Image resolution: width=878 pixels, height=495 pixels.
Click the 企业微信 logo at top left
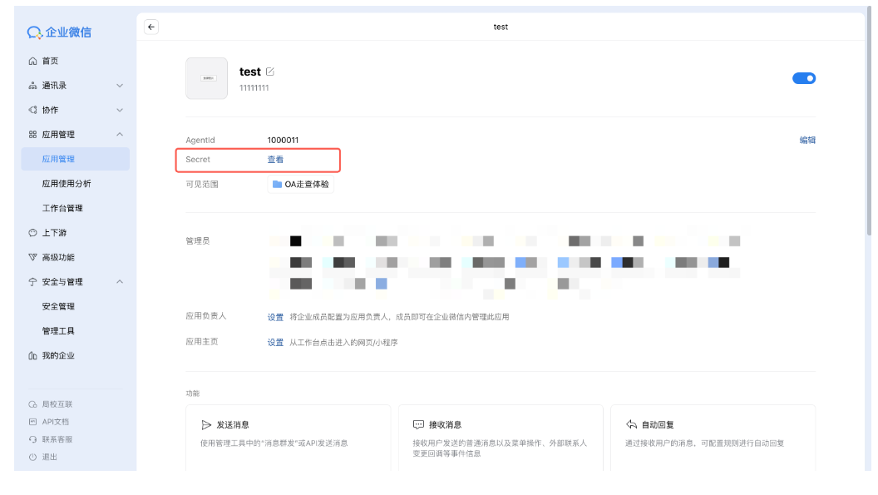[x=58, y=32]
